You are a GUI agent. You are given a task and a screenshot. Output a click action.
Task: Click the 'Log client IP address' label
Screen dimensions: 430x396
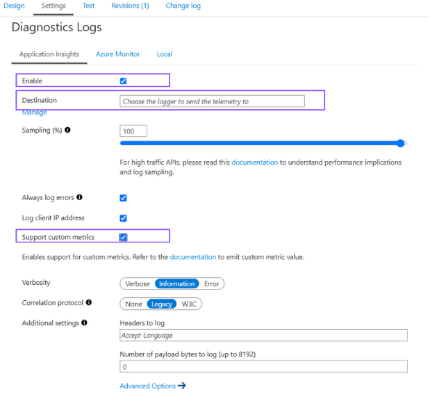click(53, 217)
